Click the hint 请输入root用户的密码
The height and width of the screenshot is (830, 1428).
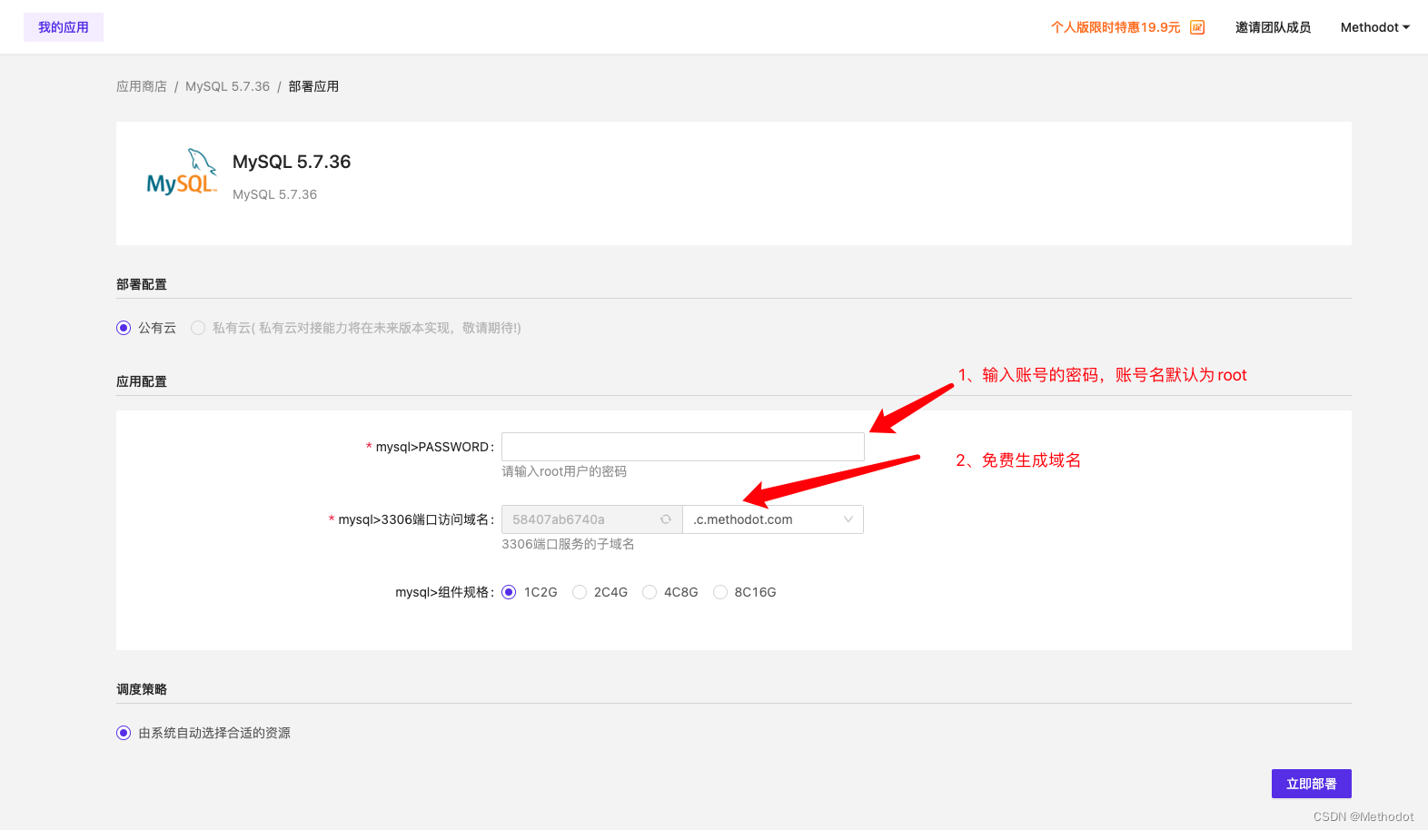click(564, 471)
